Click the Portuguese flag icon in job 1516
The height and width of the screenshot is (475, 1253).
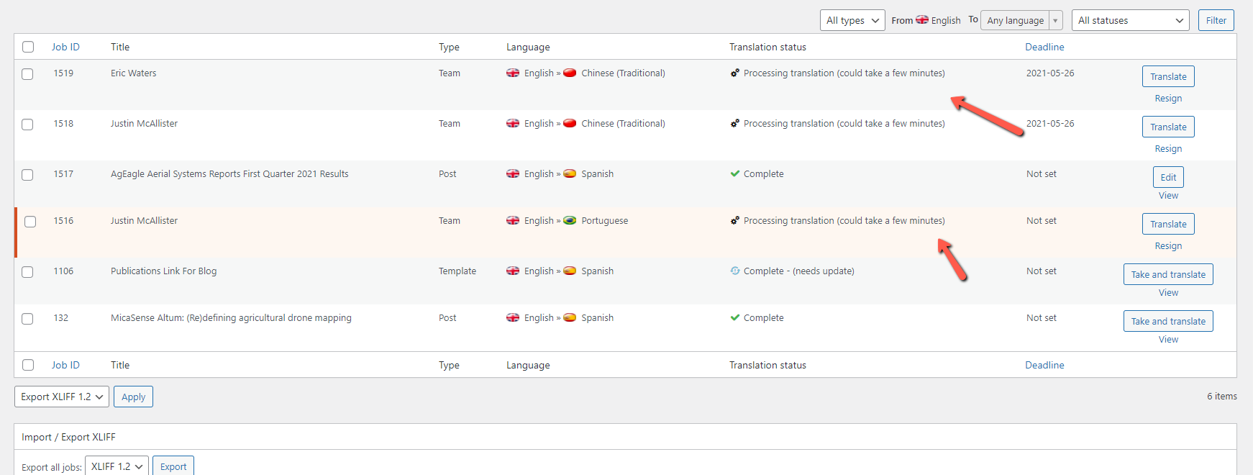570,221
